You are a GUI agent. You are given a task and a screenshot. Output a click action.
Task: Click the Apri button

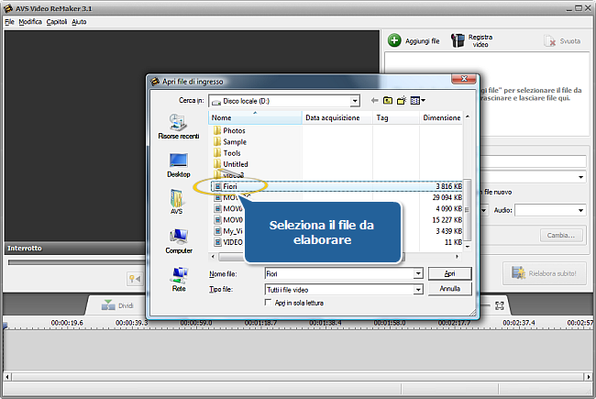tap(449, 273)
